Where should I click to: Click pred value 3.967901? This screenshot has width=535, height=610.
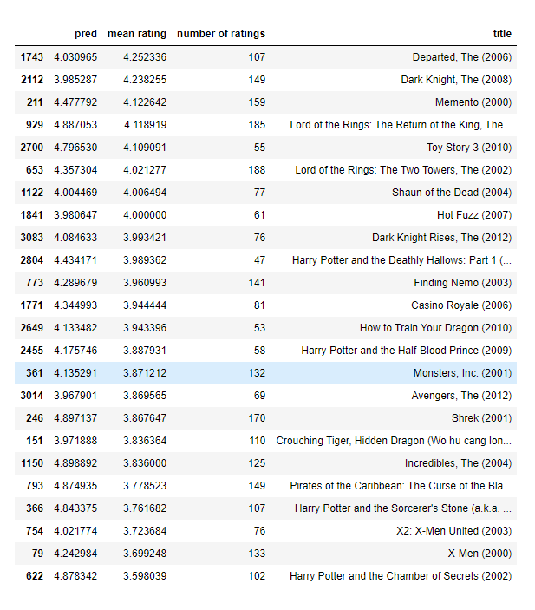click(75, 396)
